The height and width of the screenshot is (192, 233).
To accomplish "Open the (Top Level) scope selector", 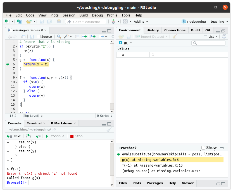I will point(33,116).
